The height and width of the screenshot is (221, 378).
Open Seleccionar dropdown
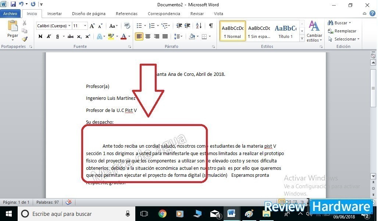[x=343, y=39]
